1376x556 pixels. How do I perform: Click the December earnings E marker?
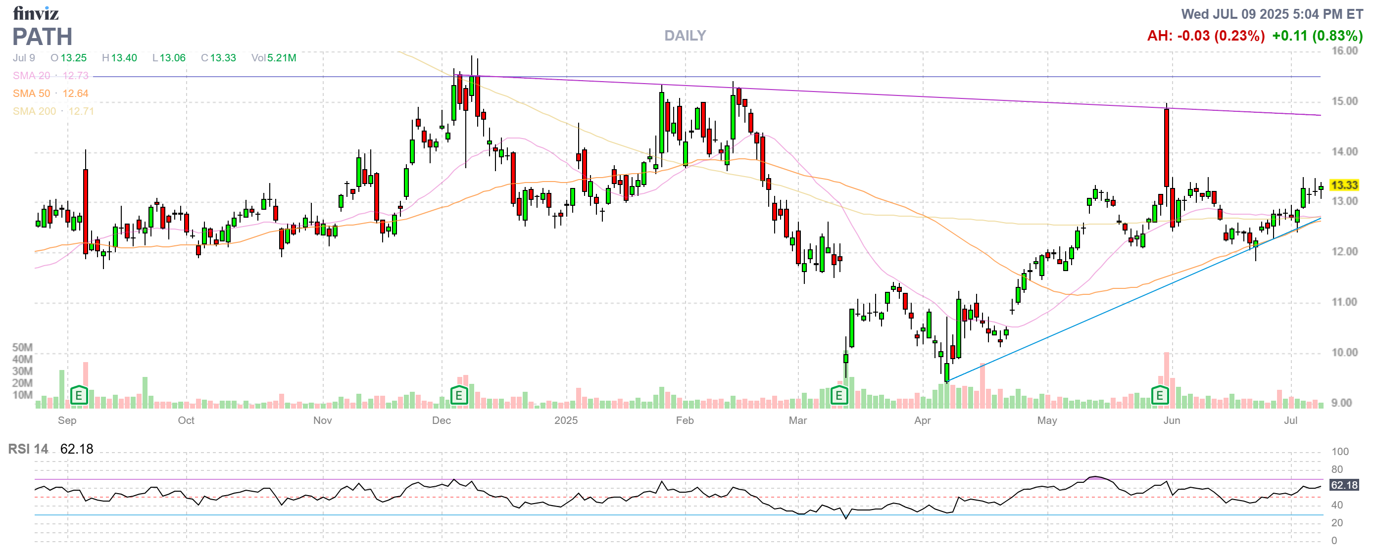(458, 395)
